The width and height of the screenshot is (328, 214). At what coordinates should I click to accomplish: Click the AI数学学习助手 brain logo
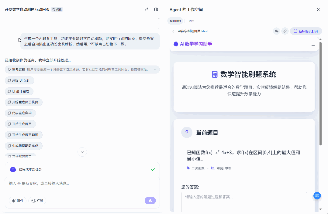(175, 44)
